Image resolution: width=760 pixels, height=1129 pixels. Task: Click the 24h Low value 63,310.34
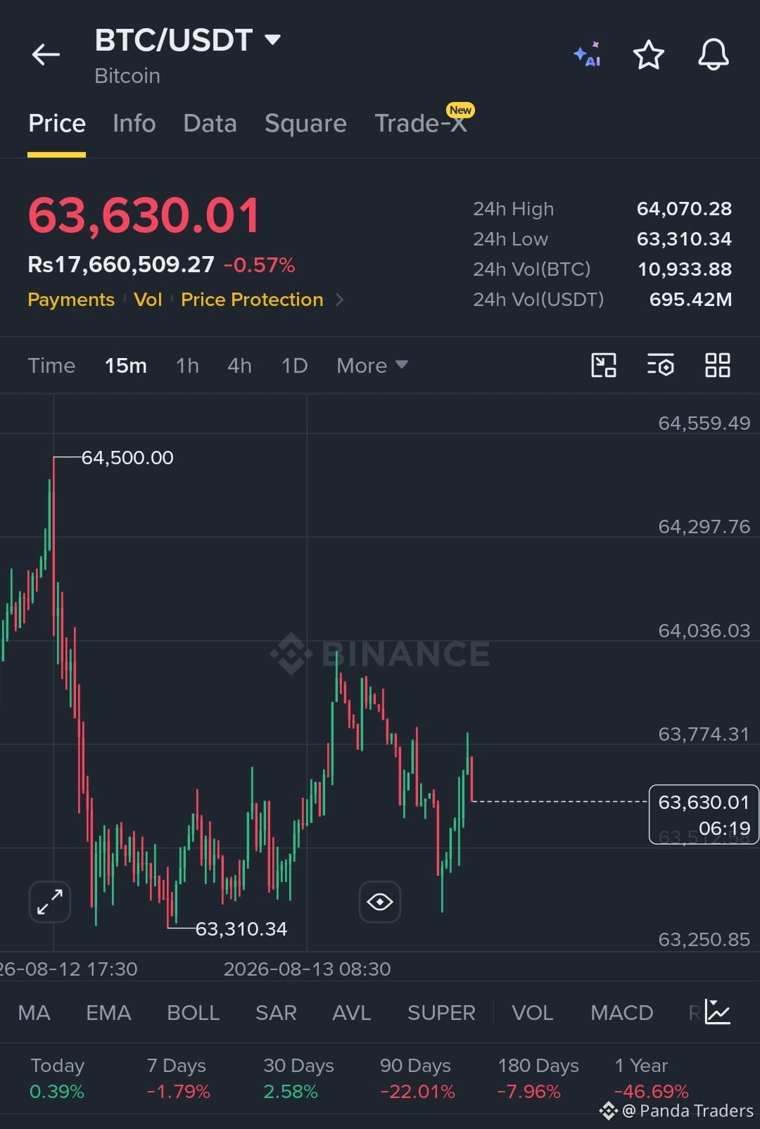tap(684, 239)
